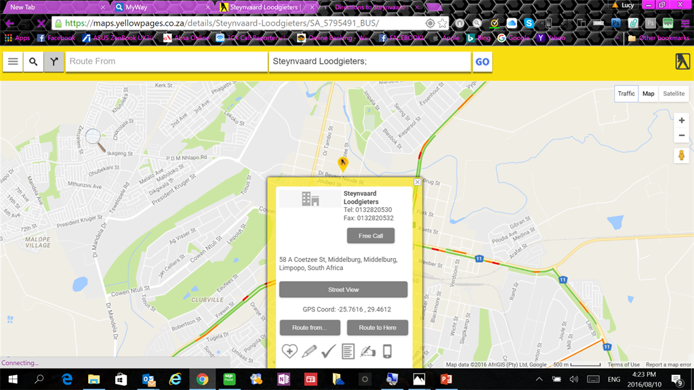Click the Steynvaard map pin marker
Viewport: 694px width, 390px height.
pyautogui.click(x=342, y=164)
